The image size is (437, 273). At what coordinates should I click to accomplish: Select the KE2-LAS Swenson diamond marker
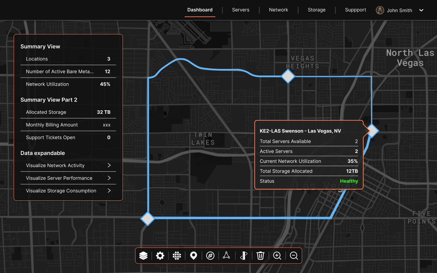pyautogui.click(x=372, y=131)
